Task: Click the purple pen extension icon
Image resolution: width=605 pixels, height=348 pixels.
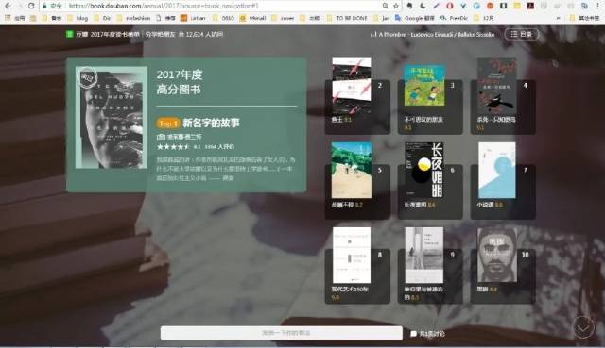Action: pyautogui.click(x=436, y=6)
